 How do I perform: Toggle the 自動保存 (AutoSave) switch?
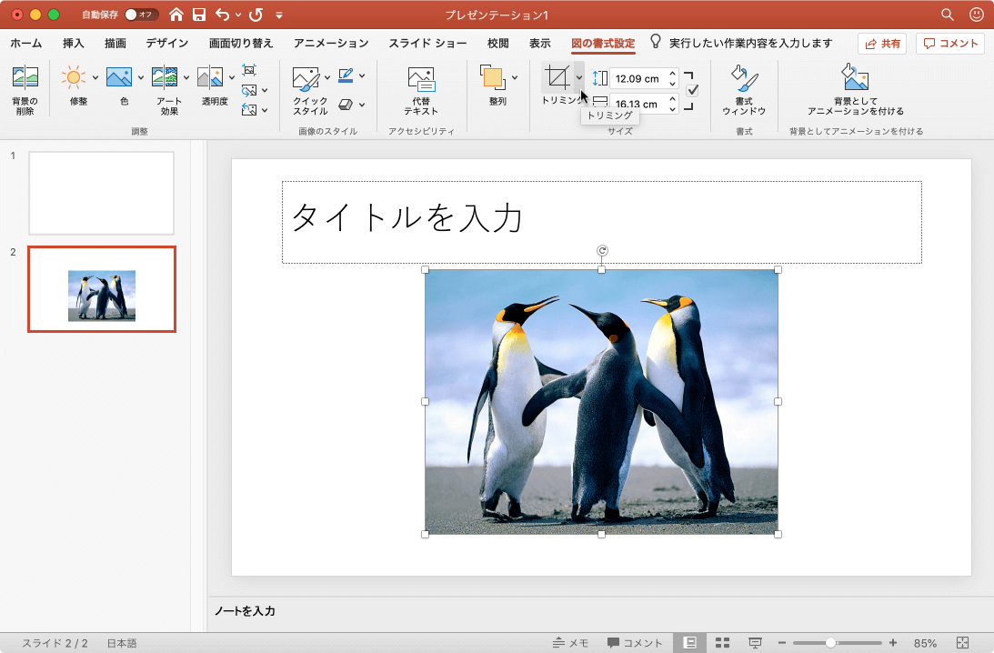coord(141,15)
